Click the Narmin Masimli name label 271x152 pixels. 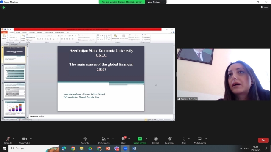pos(187,99)
